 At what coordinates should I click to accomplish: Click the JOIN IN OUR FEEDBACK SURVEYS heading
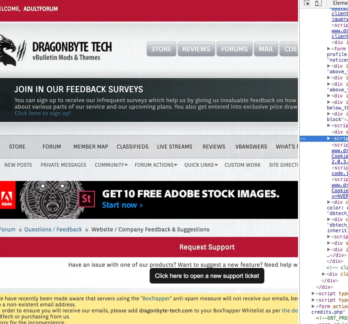(x=79, y=89)
